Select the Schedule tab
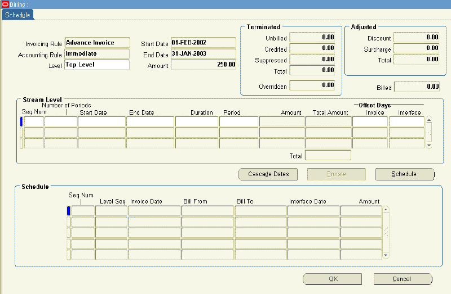Screen dimensions: 451x294 click(x=17, y=15)
